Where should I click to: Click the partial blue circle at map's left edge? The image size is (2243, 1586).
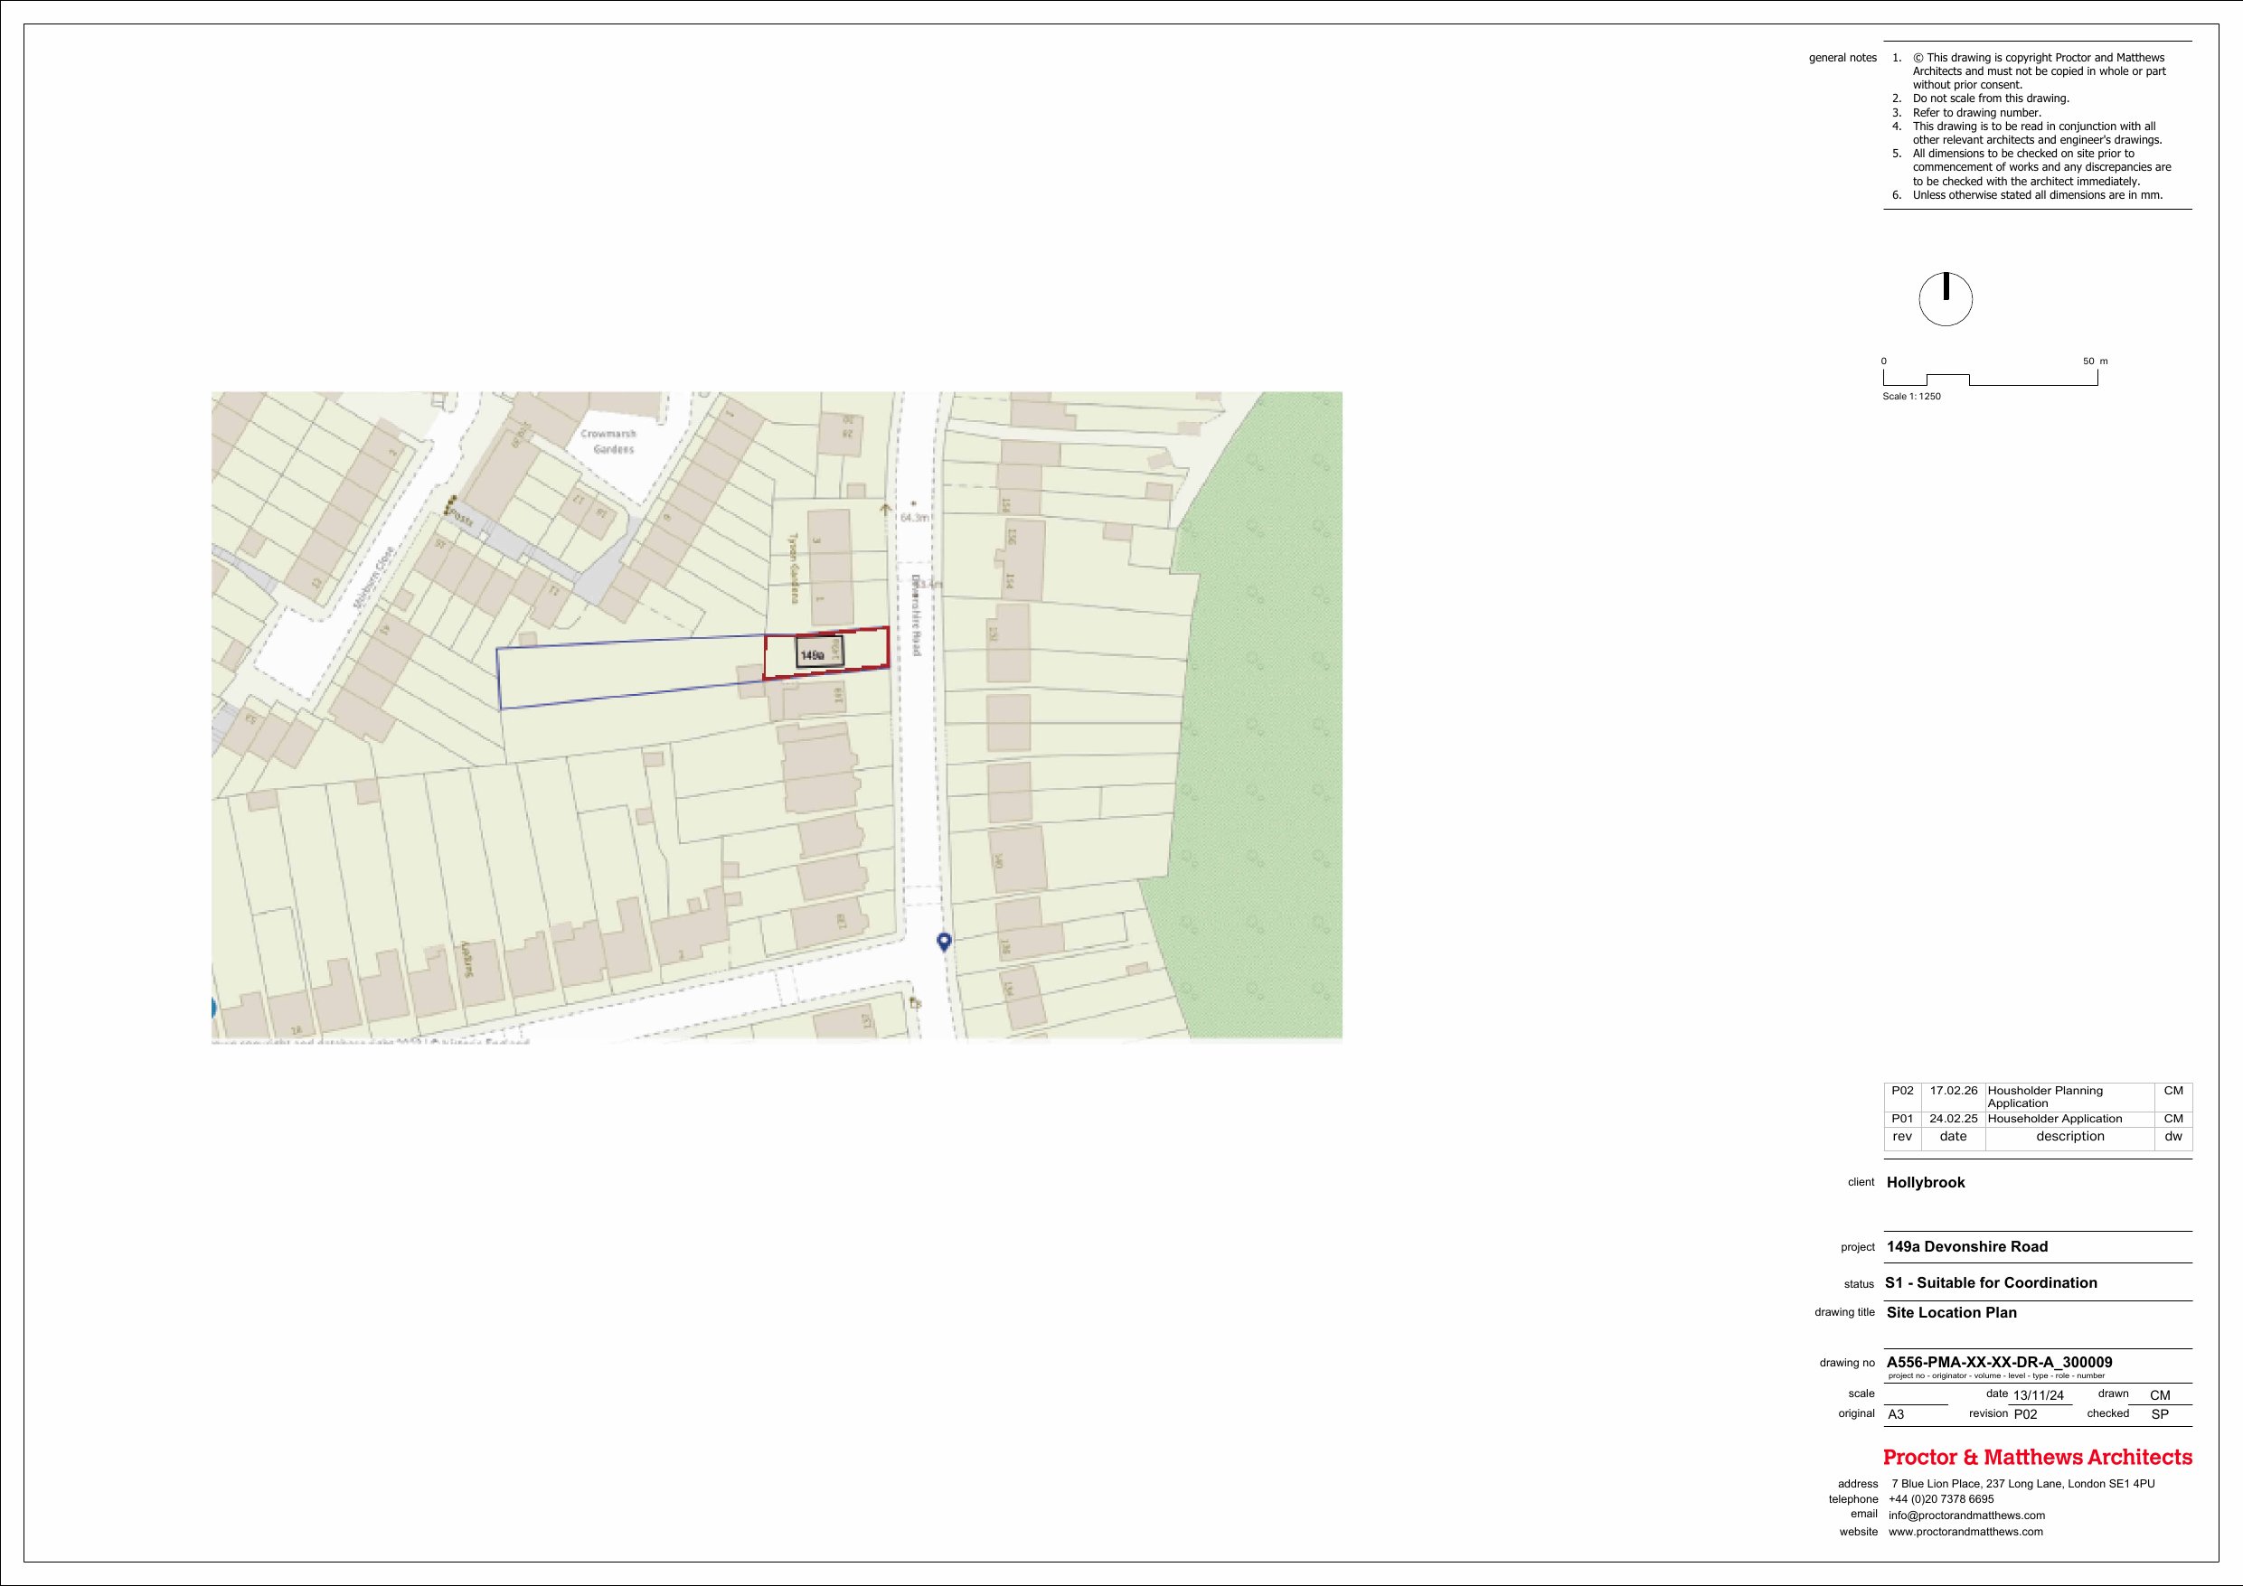pos(214,1009)
